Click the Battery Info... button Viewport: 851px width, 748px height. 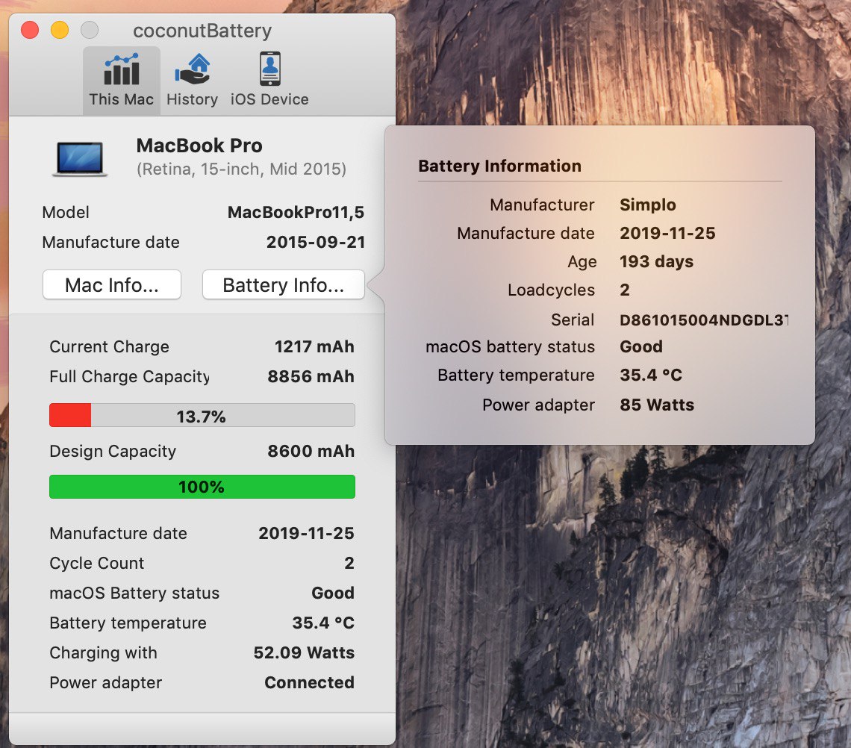284,285
